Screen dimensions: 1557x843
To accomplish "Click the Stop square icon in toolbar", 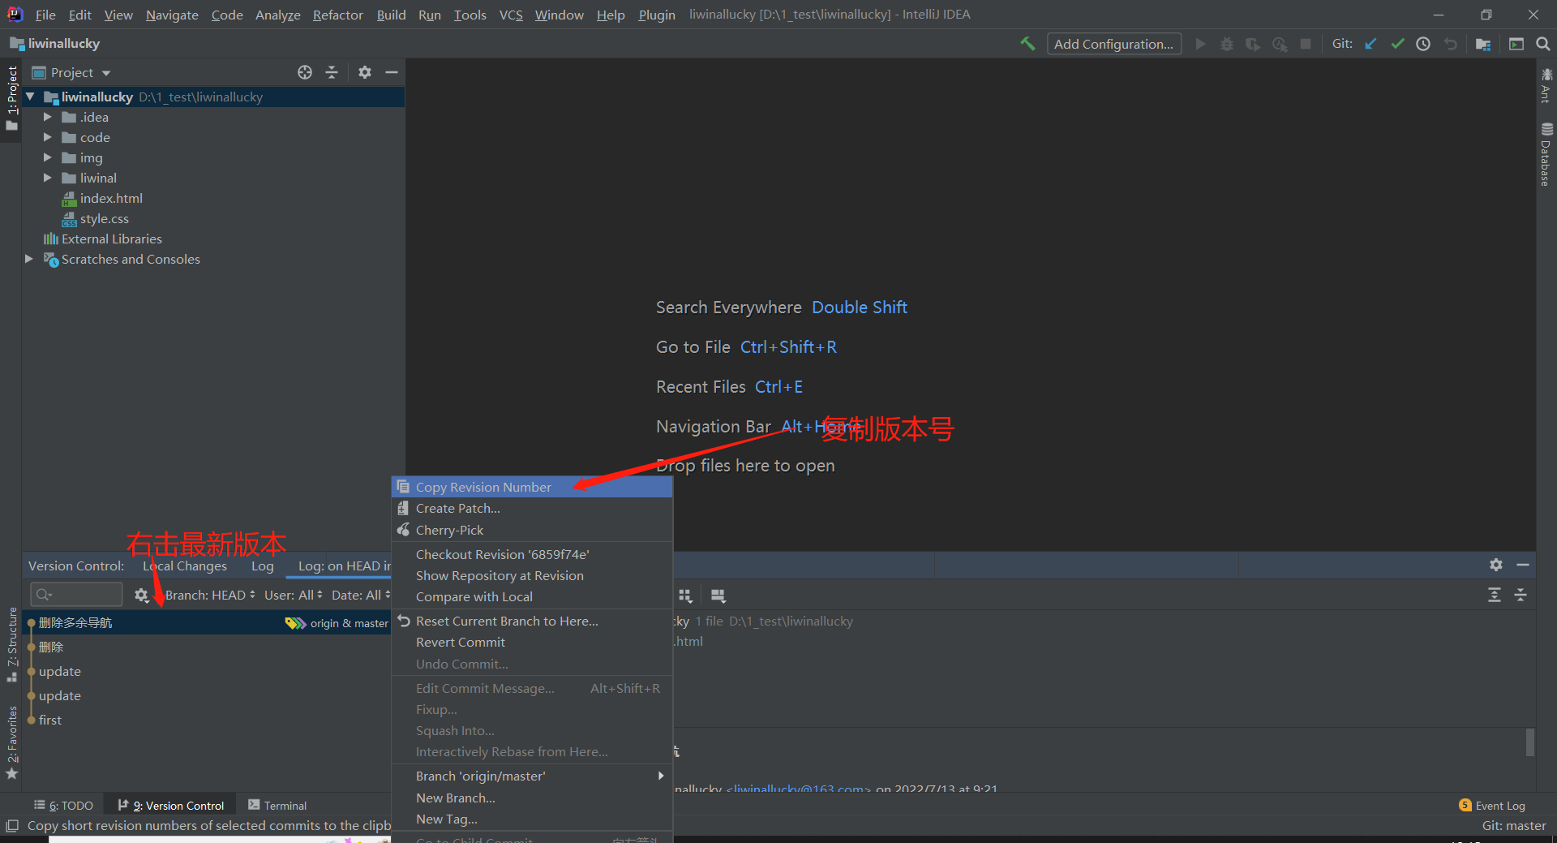I will coord(1306,44).
